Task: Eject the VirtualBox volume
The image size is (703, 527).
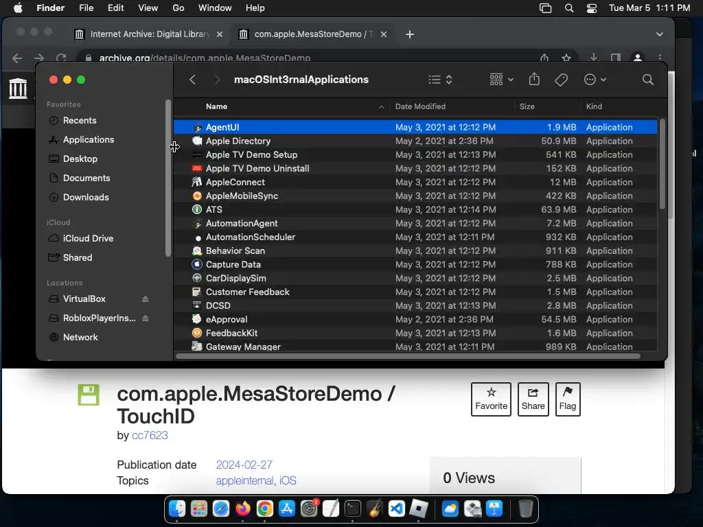Action: pyautogui.click(x=145, y=299)
